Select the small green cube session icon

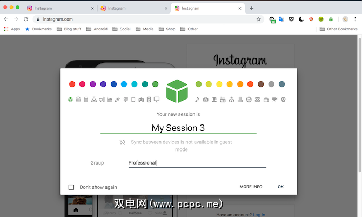tap(70, 100)
